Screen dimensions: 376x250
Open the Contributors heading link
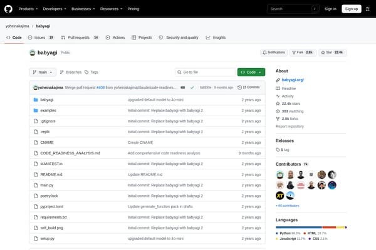288,164
